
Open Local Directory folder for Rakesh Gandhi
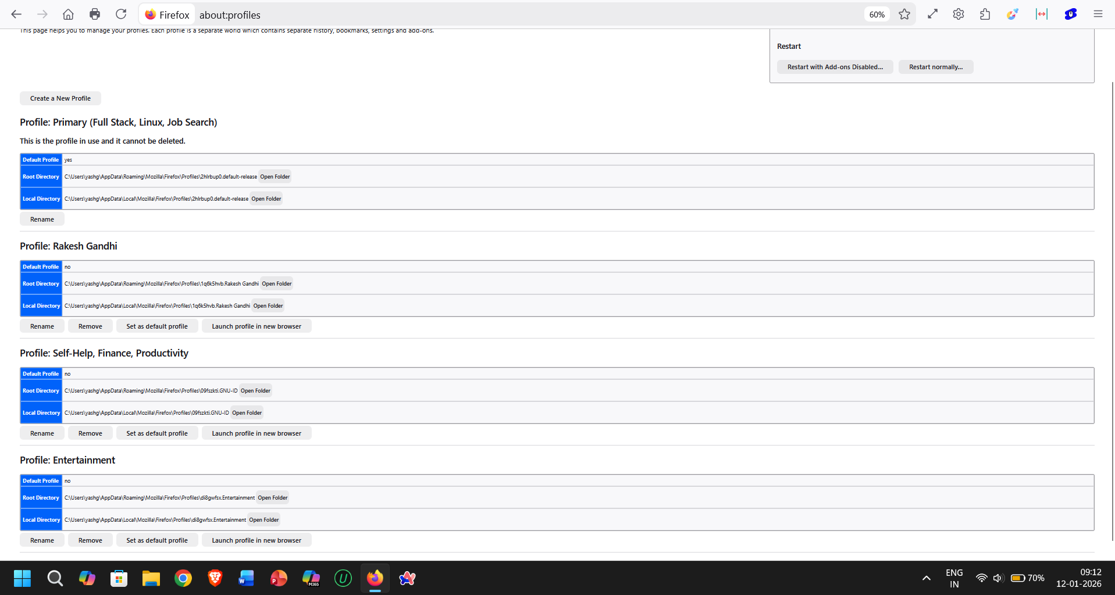[x=268, y=306]
